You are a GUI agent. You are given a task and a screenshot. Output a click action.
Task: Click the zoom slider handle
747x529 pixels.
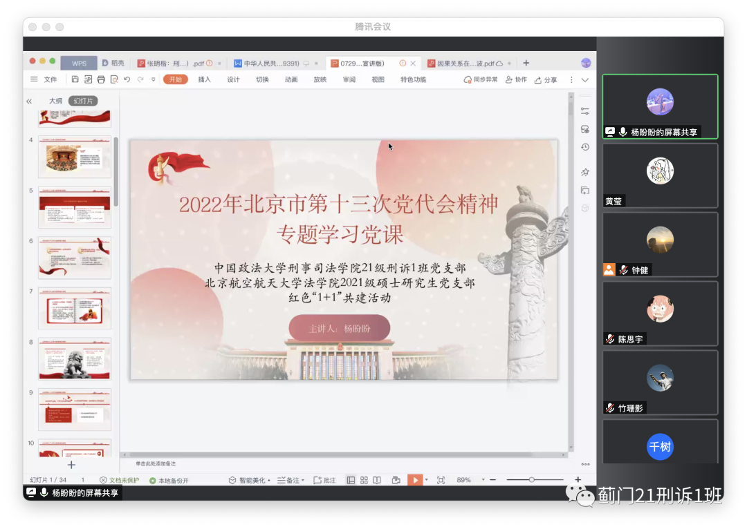coord(532,480)
